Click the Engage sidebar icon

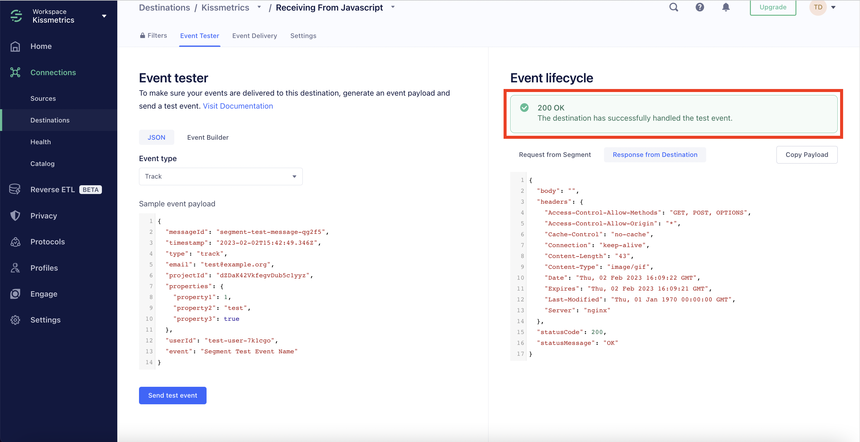(x=15, y=294)
